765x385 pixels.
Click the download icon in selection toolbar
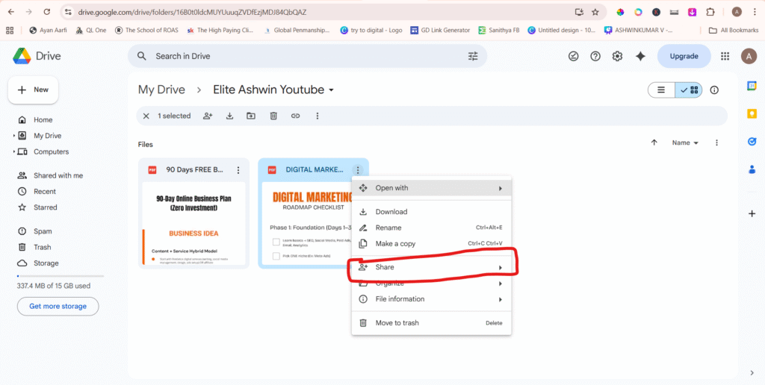[x=229, y=116]
